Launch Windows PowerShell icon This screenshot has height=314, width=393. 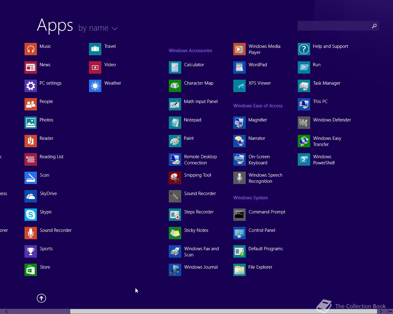(304, 159)
